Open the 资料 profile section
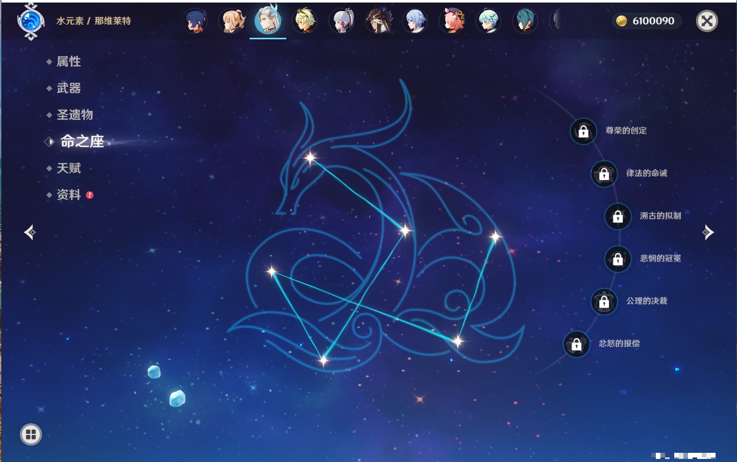Screen dimensions: 737x462 point(68,194)
